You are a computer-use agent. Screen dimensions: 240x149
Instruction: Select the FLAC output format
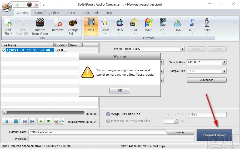pyautogui.click(x=134, y=26)
